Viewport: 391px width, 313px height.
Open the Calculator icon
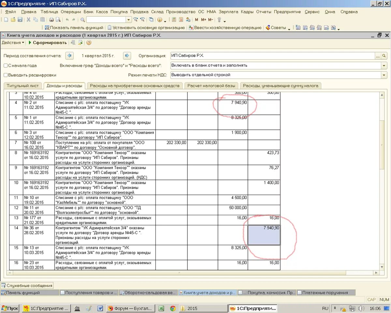(174, 20)
